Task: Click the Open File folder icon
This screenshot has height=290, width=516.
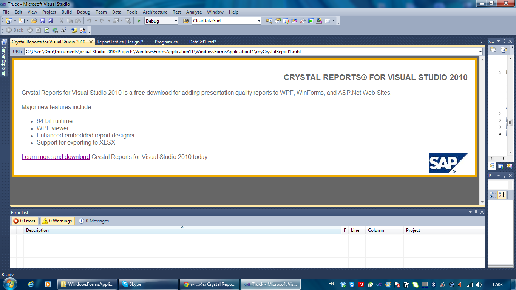Action: [x=34, y=21]
